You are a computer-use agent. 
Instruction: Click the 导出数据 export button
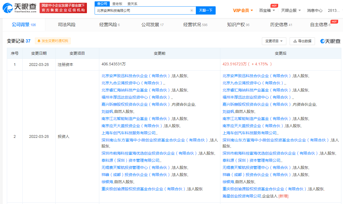tap(302, 41)
